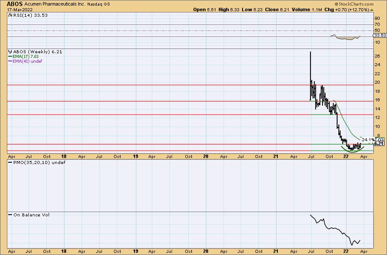The image size is (387, 255).
Task: Click the green line swatch for EMA(17)
Action: tap(10, 57)
